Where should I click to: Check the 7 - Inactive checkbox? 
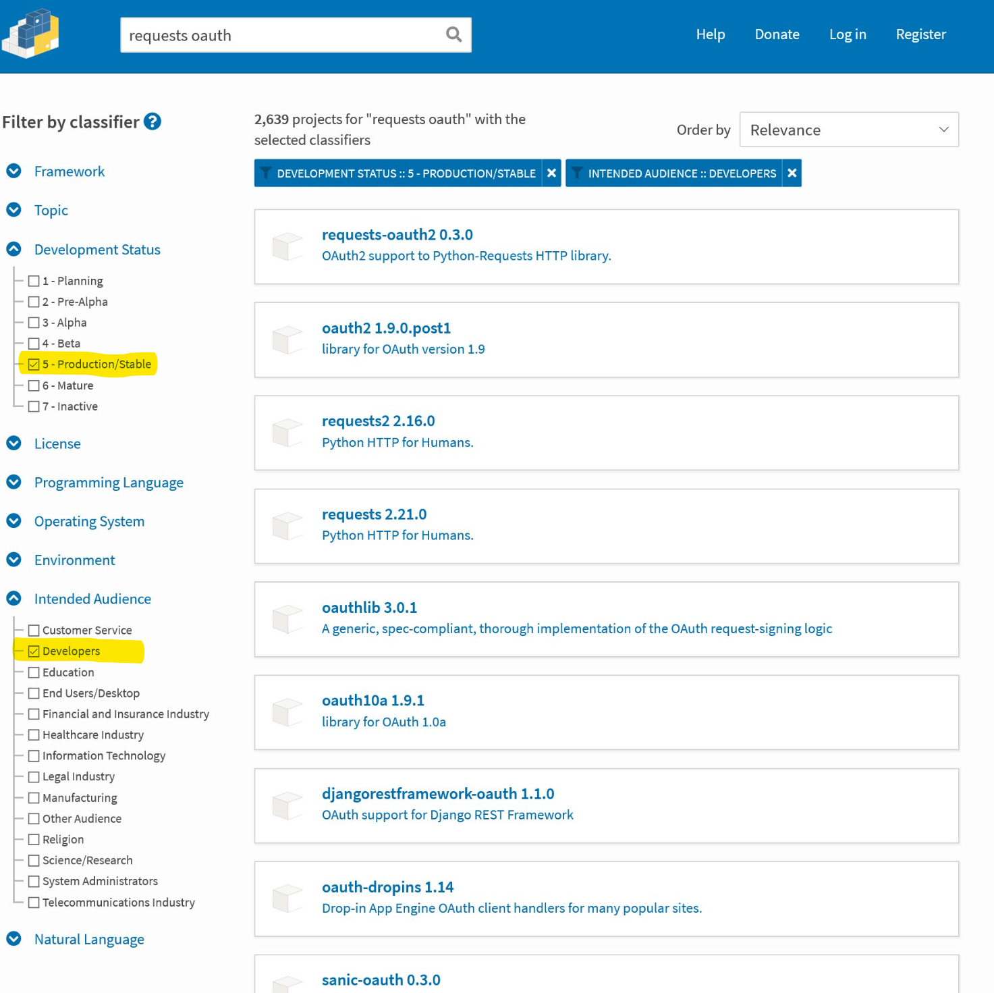tap(34, 406)
